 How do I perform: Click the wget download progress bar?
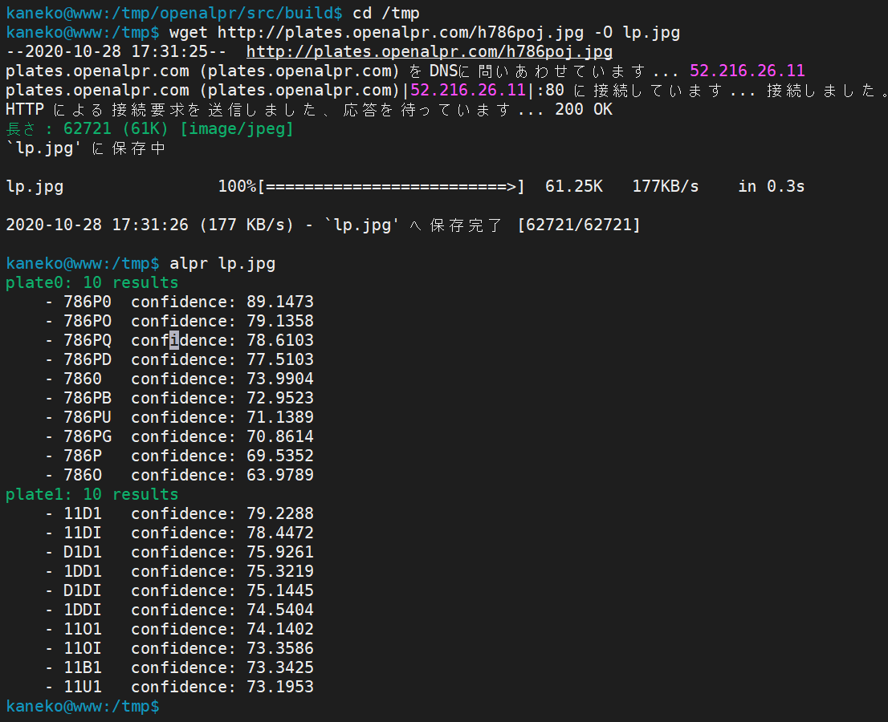391,187
